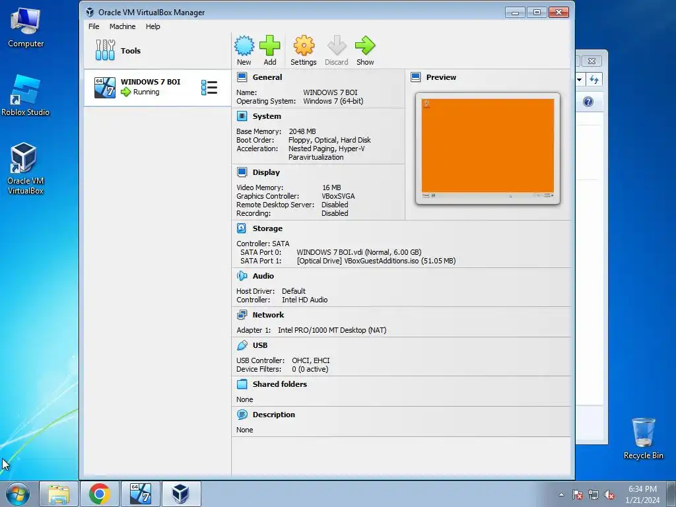Click the network tray icon
Image resolution: width=676 pixels, height=507 pixels.
tap(593, 494)
